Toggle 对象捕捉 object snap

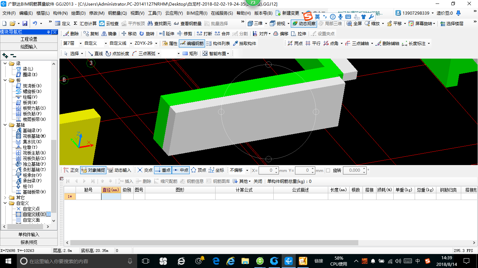93,170
